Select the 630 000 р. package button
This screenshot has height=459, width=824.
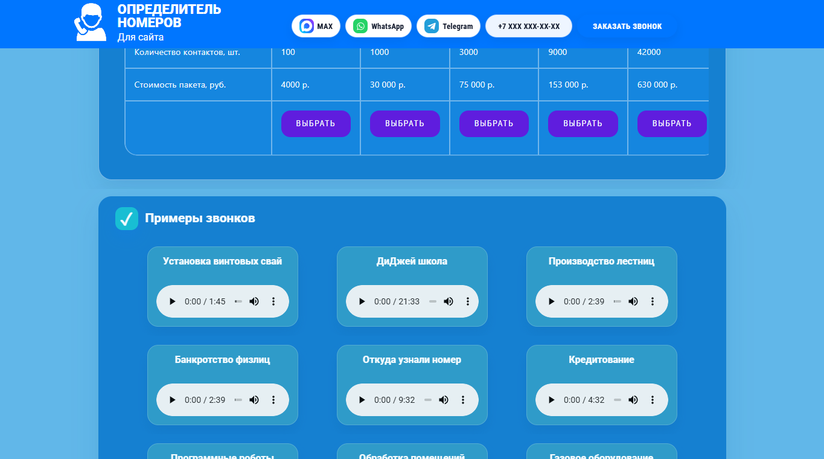tap(672, 124)
